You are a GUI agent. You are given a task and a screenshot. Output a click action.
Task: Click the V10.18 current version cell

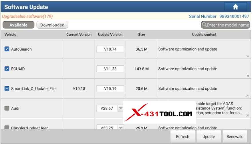(79, 89)
